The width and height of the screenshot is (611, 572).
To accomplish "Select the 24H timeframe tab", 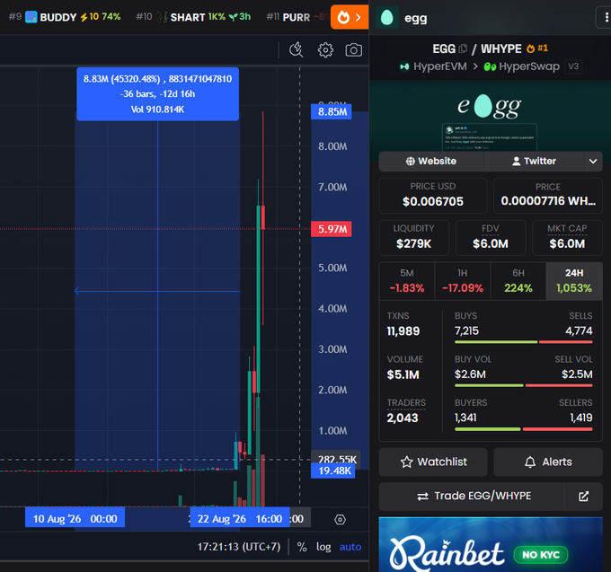I will [x=574, y=281].
